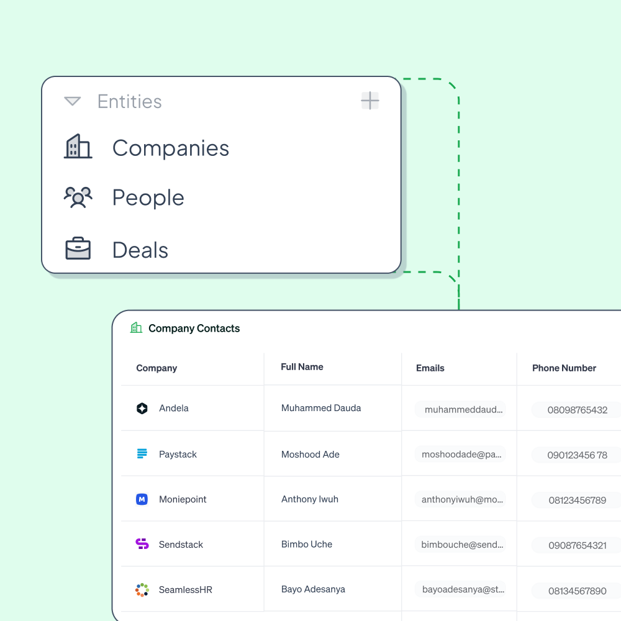Click the Sendstack logo icon
The height and width of the screenshot is (621, 621).
pyautogui.click(x=142, y=544)
